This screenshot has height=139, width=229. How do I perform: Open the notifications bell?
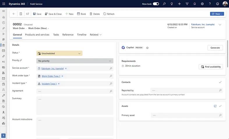[195, 4]
